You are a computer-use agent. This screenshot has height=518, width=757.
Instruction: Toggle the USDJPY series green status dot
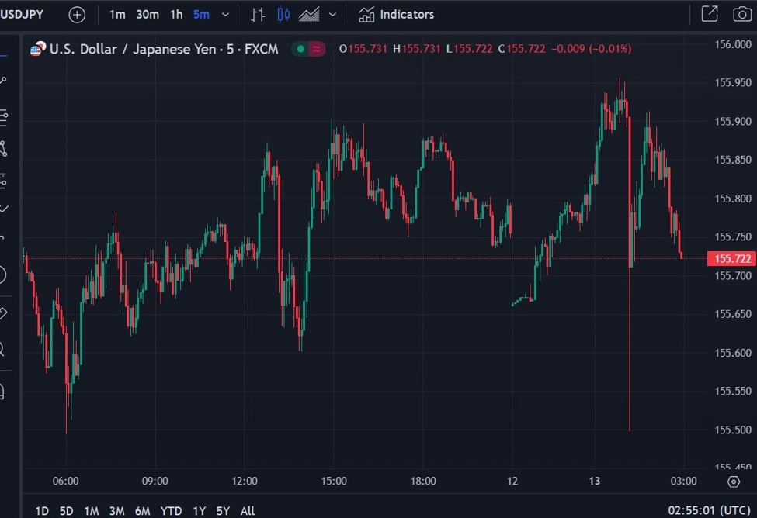coord(300,48)
